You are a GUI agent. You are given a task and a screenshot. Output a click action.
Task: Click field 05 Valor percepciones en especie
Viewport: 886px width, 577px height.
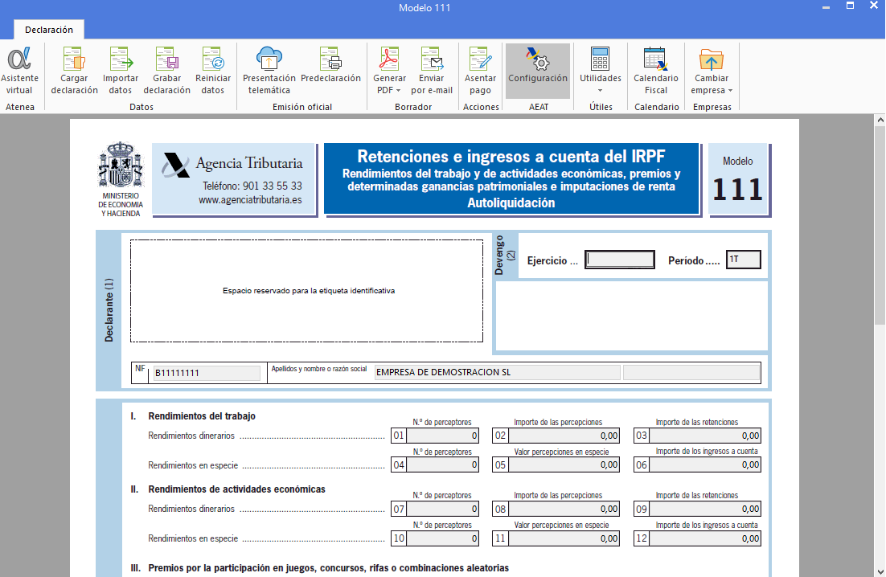pos(564,464)
